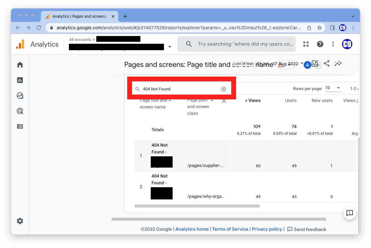Viewport: 371px width, 248px height.
Task: Open Explore icon in left sidebar
Action: point(20,96)
